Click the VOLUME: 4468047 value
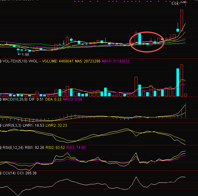 [x=58, y=61]
